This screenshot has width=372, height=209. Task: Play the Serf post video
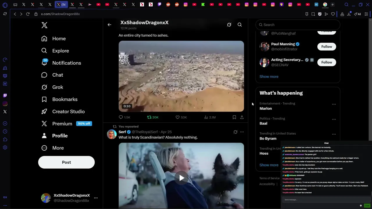click(181, 178)
